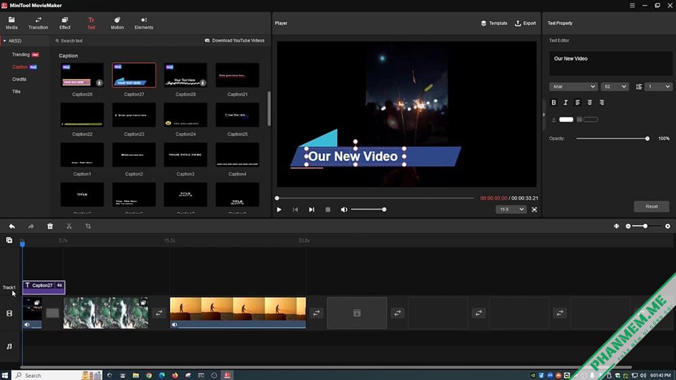
Task: Click the transition slot before the sunset clip
Action: [159, 313]
